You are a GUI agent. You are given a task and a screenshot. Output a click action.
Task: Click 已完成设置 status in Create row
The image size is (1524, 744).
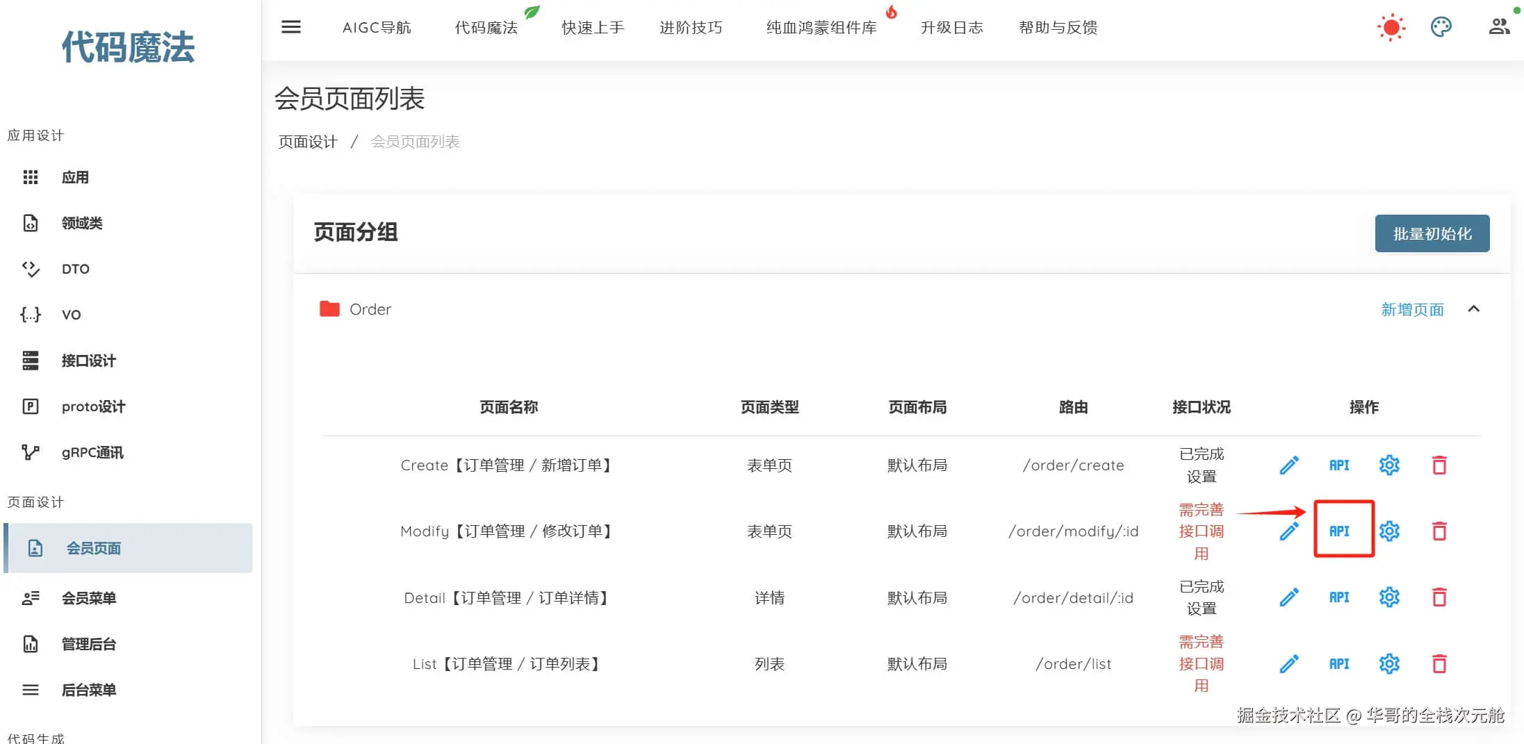(1201, 465)
